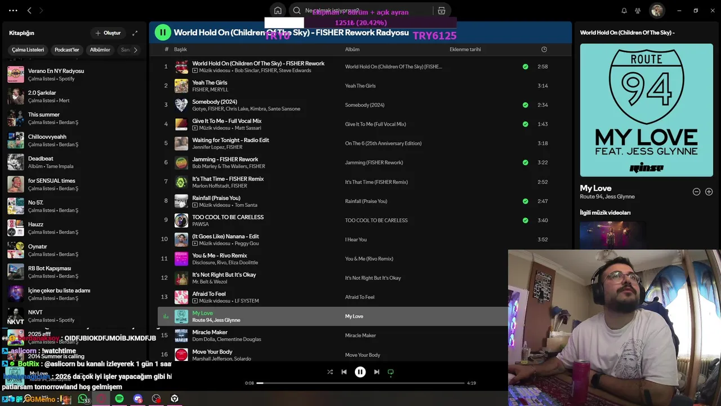721x406 pixels.
Task: Open the Browse icon in the search bar
Action: pos(441,11)
